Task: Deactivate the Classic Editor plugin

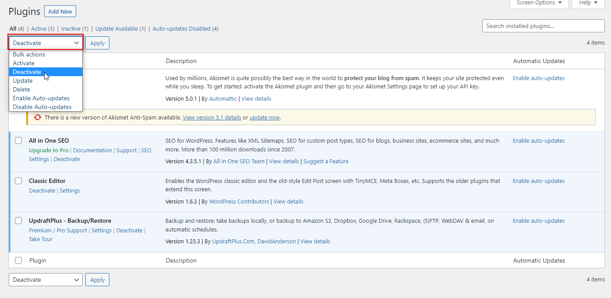Action: (x=42, y=191)
